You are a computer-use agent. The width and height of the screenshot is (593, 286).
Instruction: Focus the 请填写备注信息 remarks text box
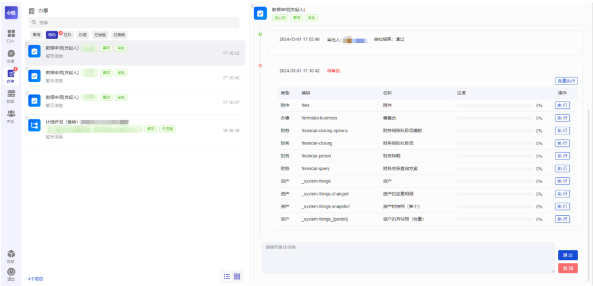(x=408, y=257)
